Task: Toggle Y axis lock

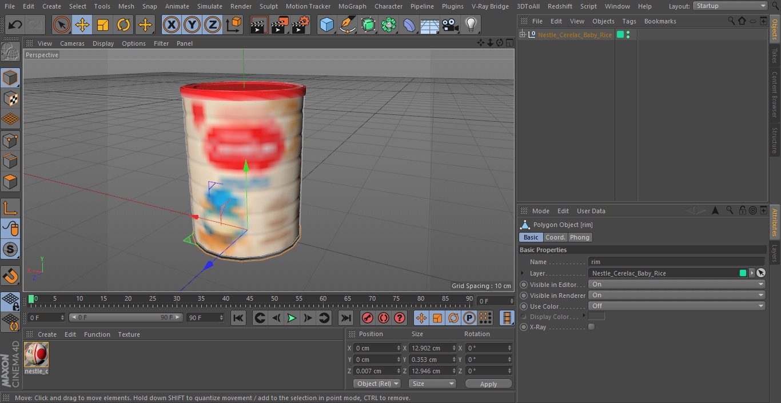Action: pos(192,25)
